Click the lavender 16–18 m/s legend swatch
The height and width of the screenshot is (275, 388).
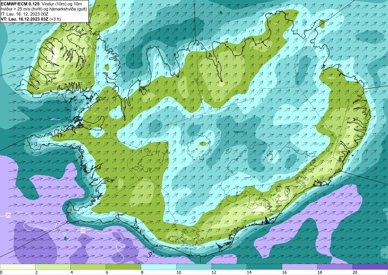tap(300, 267)
